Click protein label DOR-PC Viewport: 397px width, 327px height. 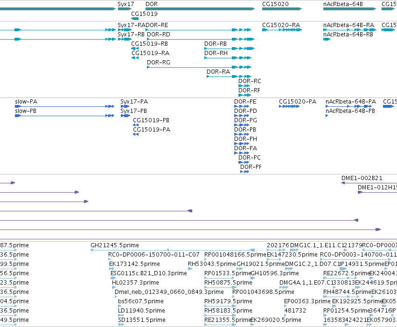pyautogui.click(x=250, y=158)
